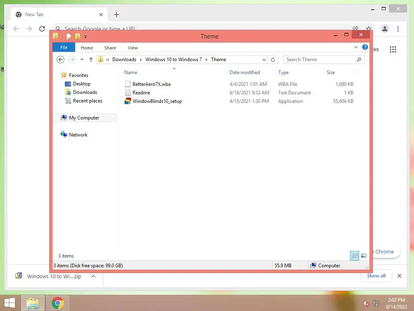Click Chrome's back navigation arrow

pyautogui.click(x=16, y=29)
